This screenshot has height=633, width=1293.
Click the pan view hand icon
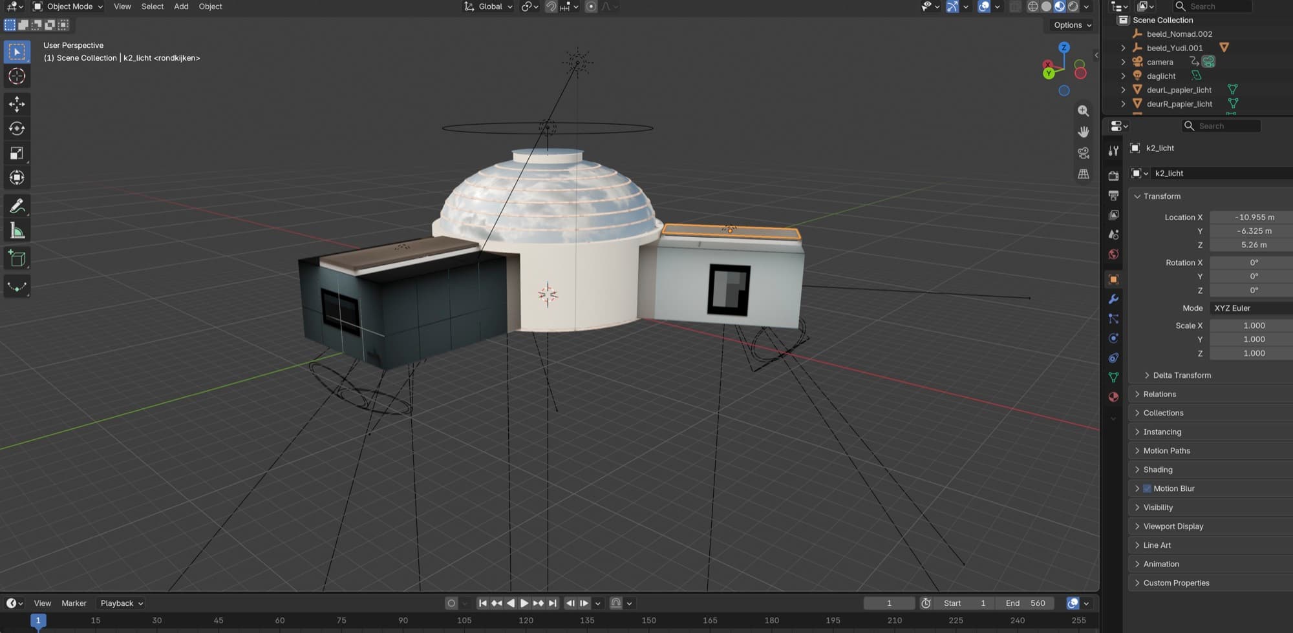point(1084,132)
